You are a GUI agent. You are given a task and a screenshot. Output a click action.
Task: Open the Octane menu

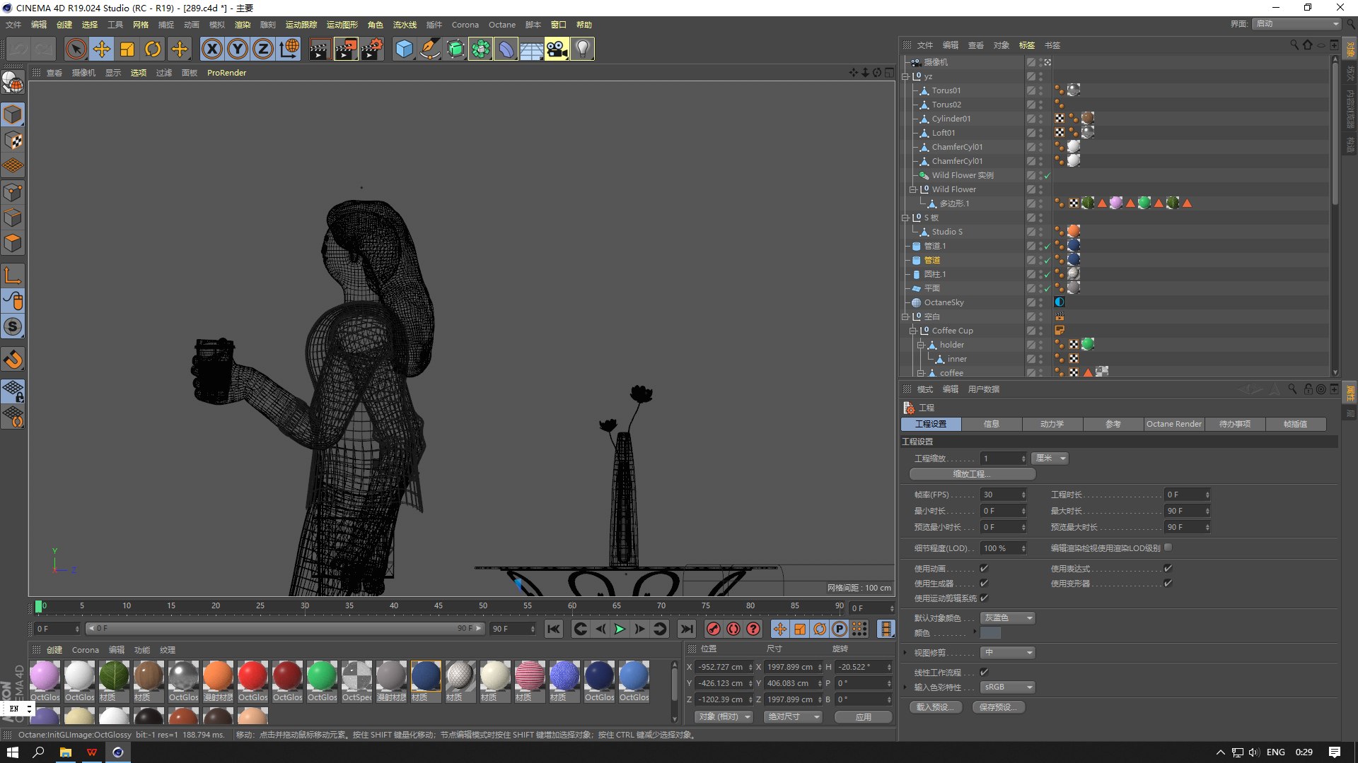(x=501, y=25)
